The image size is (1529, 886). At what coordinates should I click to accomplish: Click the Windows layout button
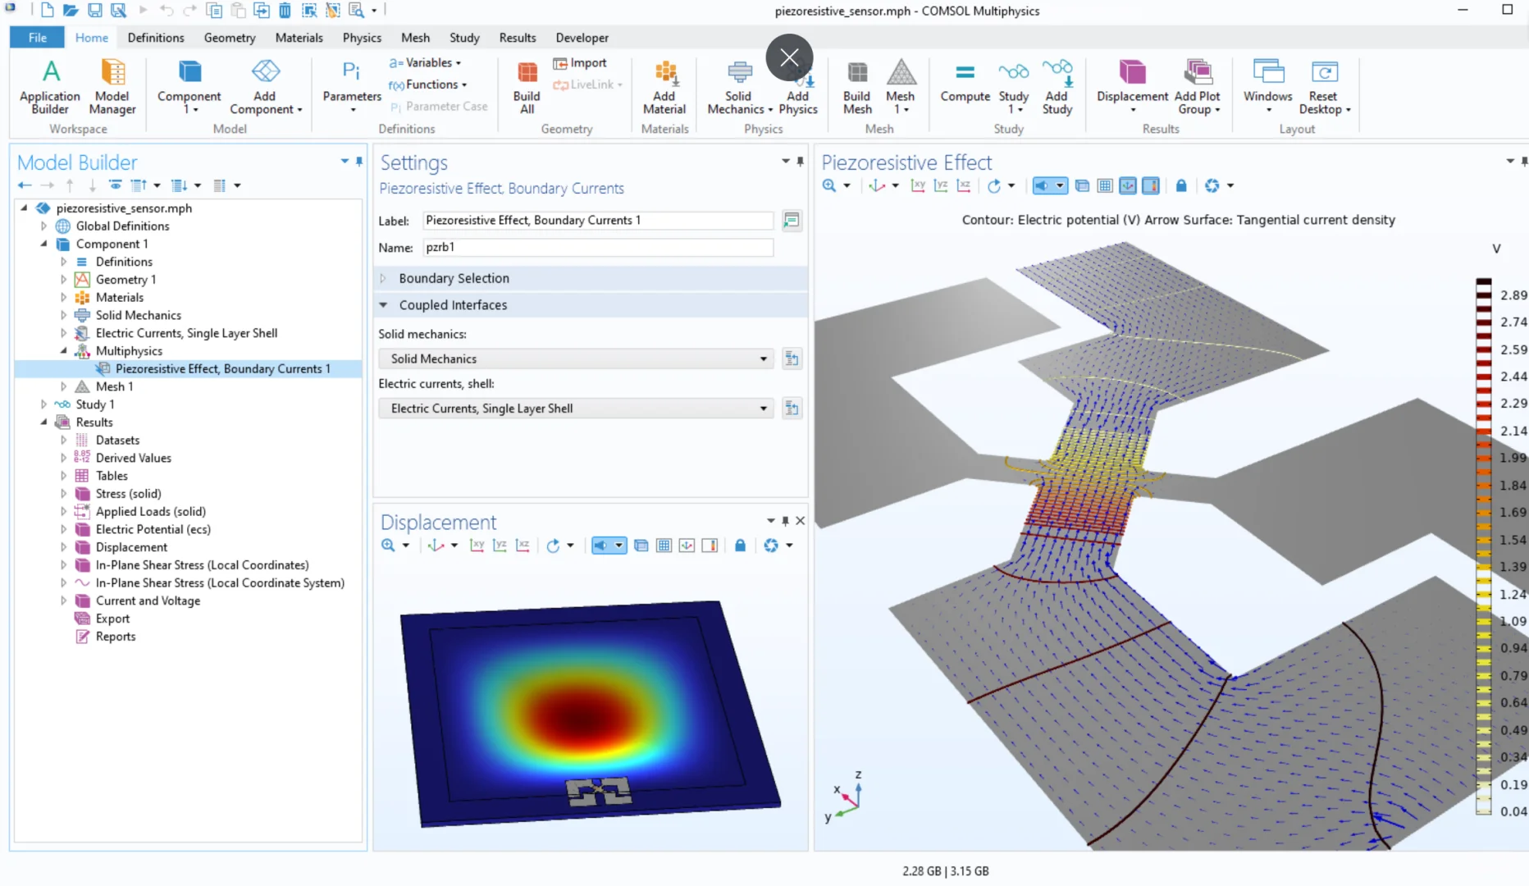pyautogui.click(x=1268, y=86)
